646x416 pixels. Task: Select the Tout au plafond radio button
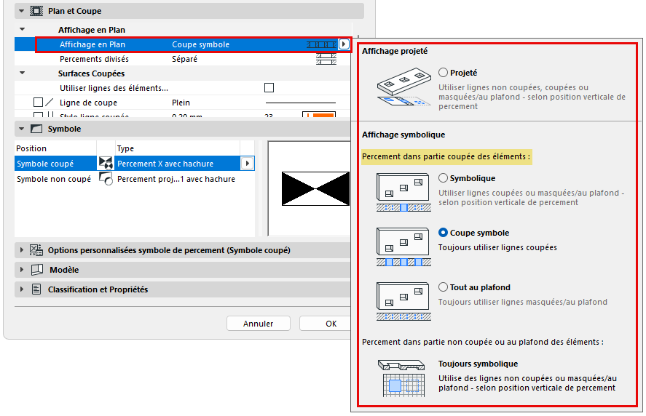coord(443,287)
